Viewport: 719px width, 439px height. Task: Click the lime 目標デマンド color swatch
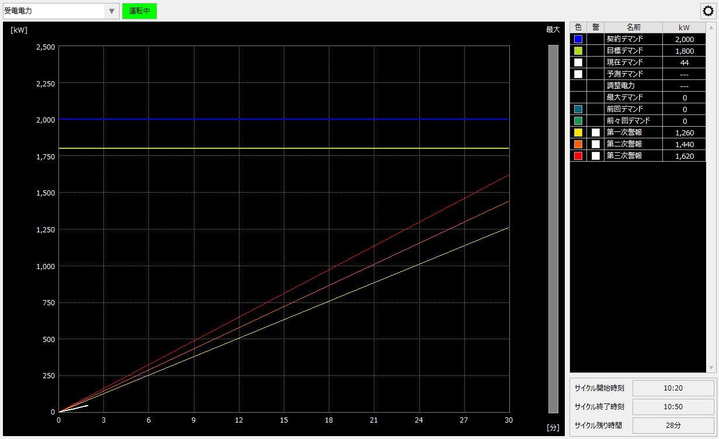coord(578,51)
